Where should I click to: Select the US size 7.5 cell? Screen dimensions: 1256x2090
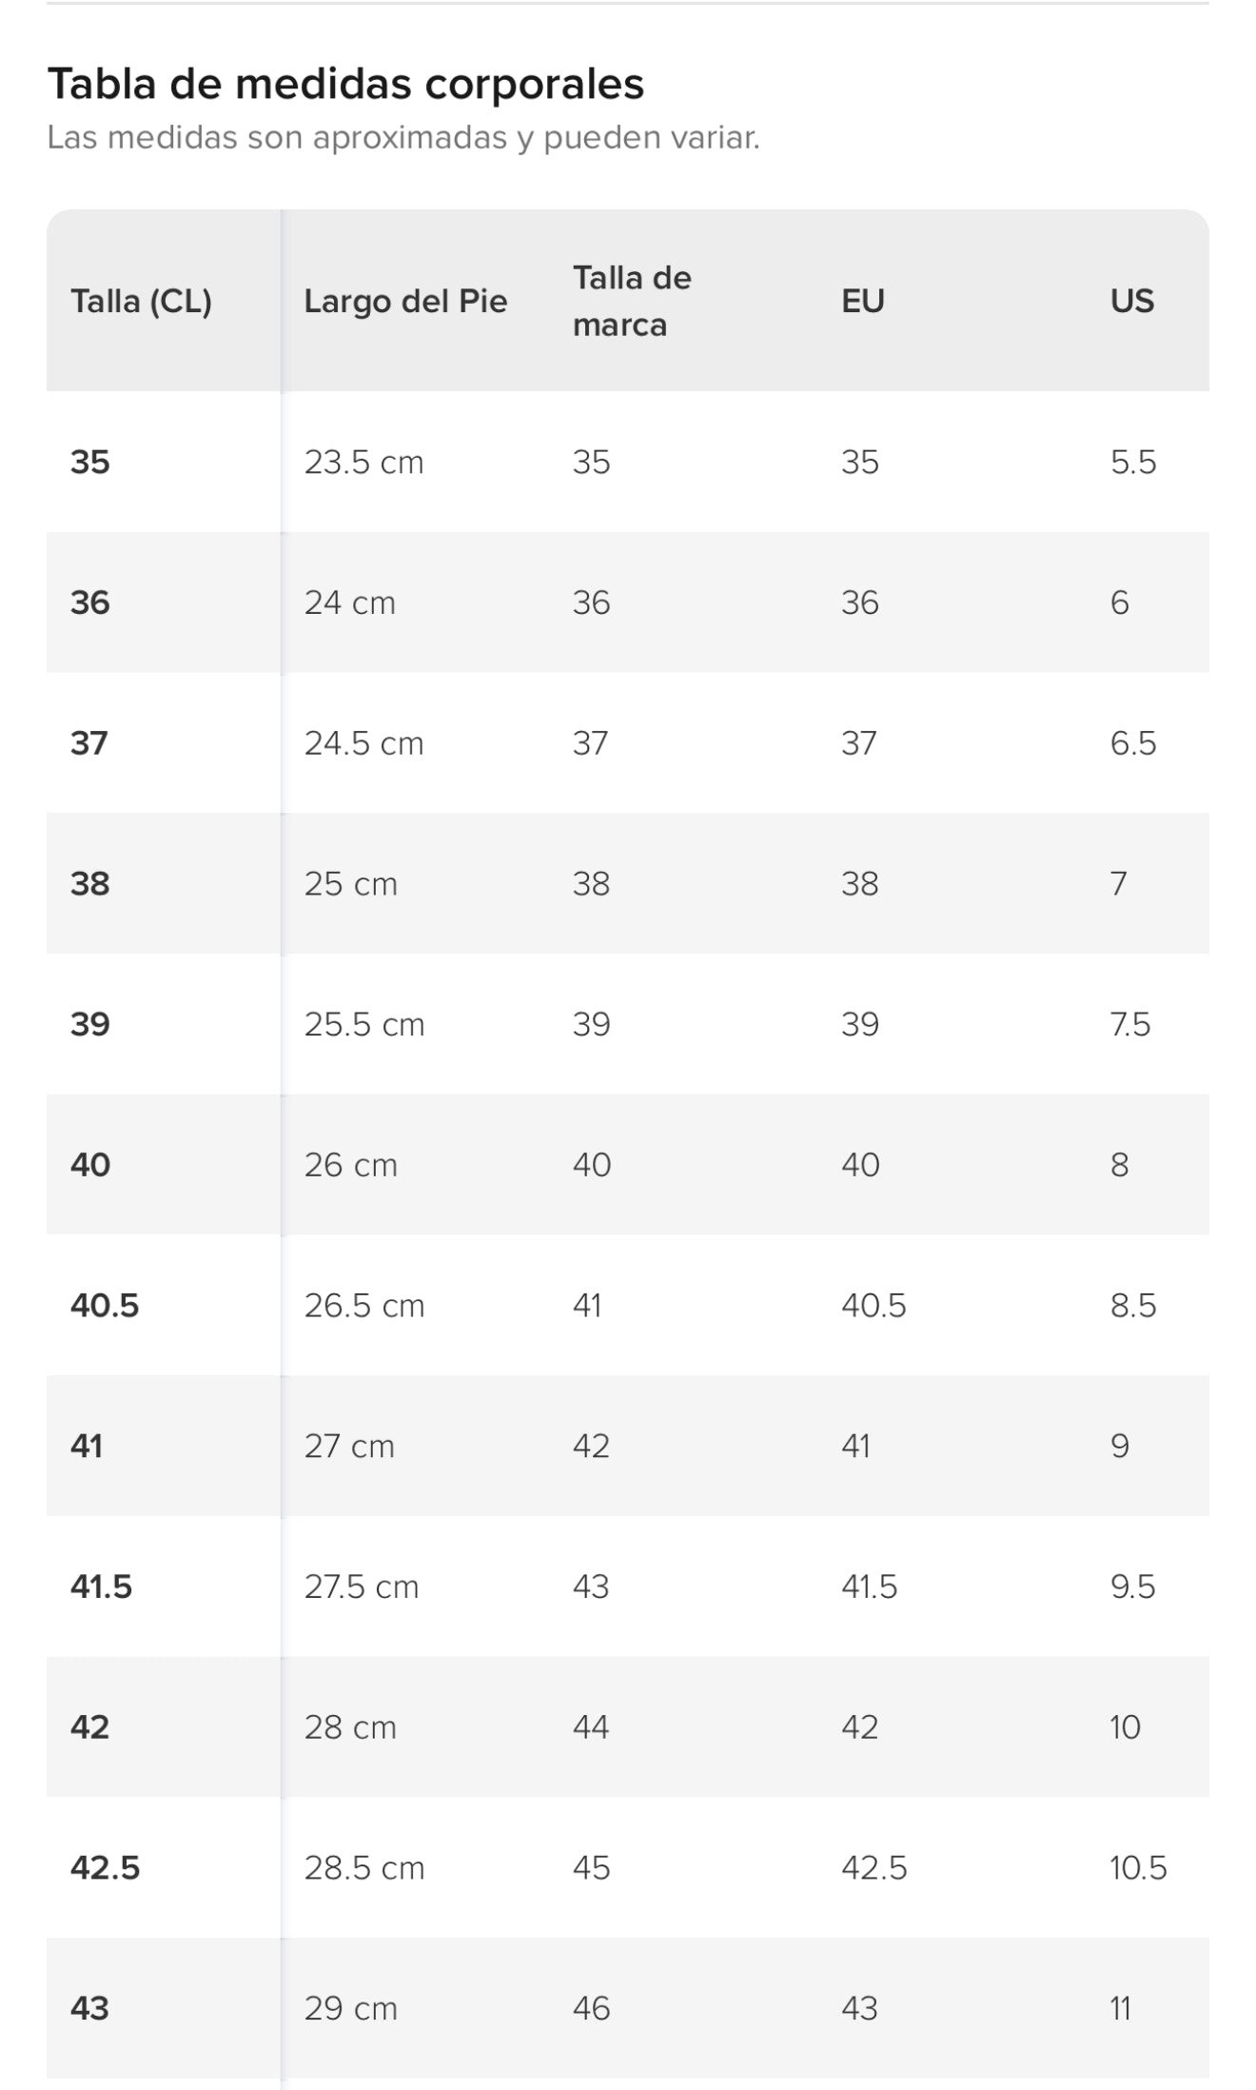(1129, 1025)
